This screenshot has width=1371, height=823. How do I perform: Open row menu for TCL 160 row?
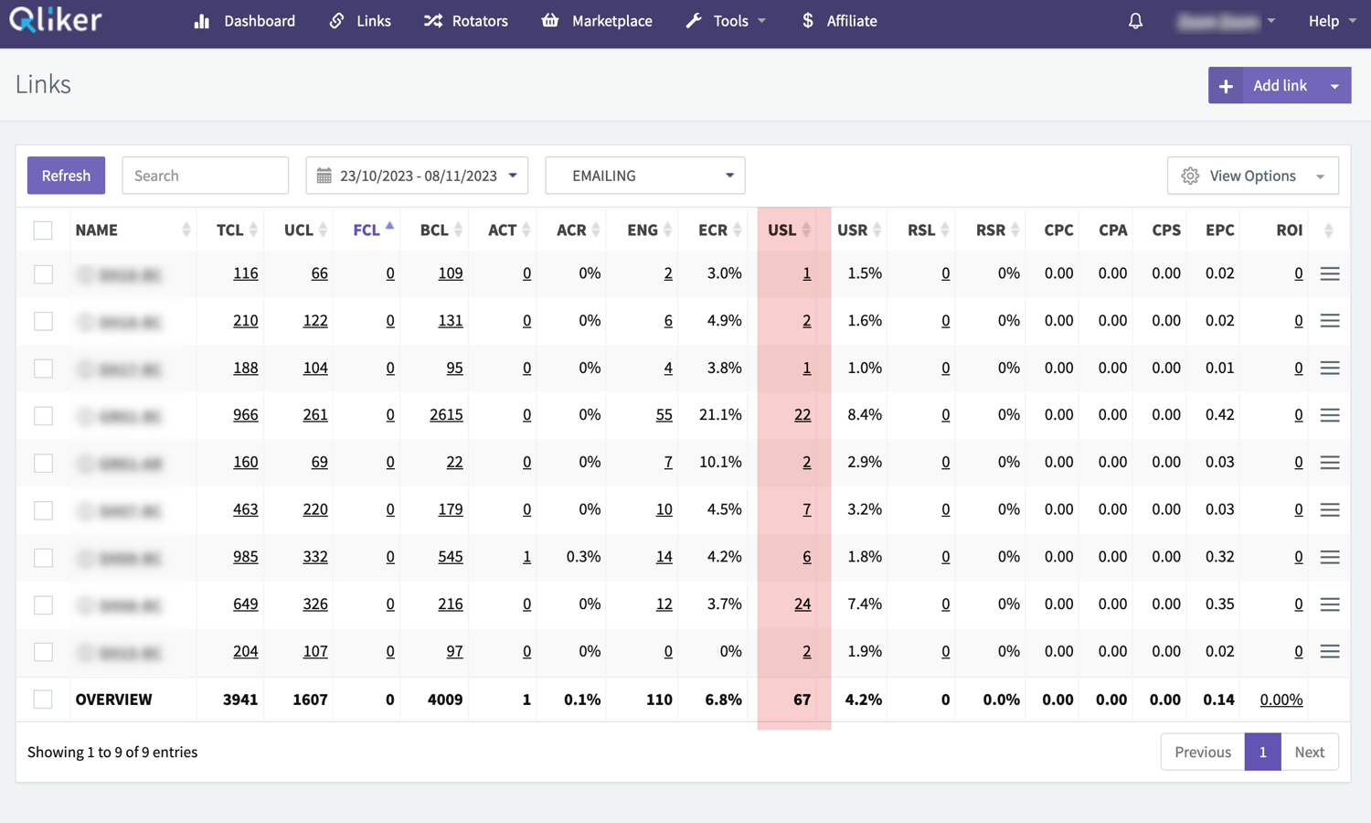click(x=1330, y=463)
